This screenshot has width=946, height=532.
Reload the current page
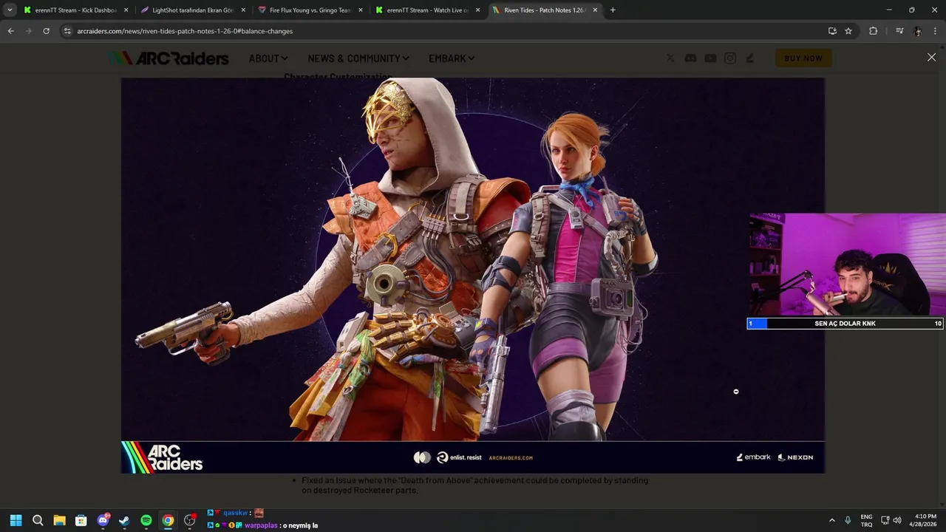(46, 31)
